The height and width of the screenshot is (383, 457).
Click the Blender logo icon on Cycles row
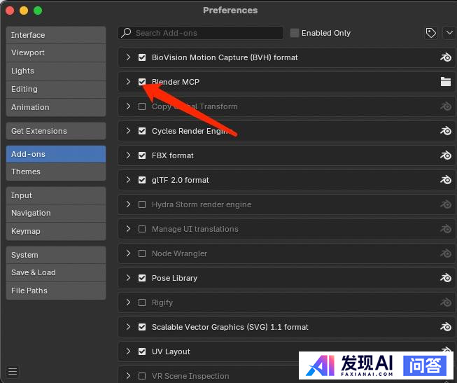445,131
